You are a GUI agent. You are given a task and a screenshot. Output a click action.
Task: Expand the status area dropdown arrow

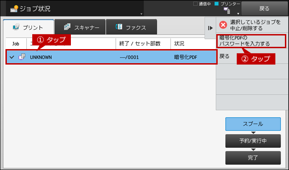click(238, 14)
